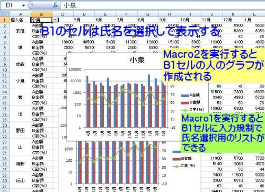This screenshot has height=192, width=265.
Task: Select the name cell 海野
Action: [x=20, y=164]
